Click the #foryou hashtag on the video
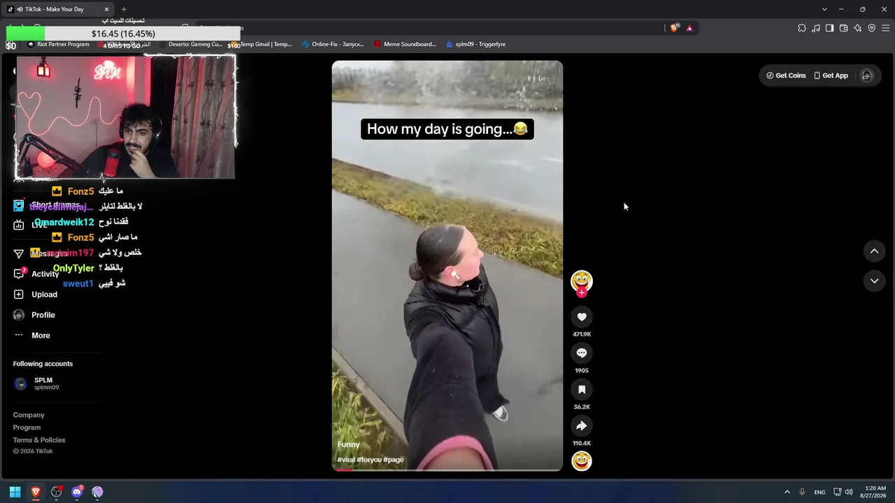 pos(369,460)
